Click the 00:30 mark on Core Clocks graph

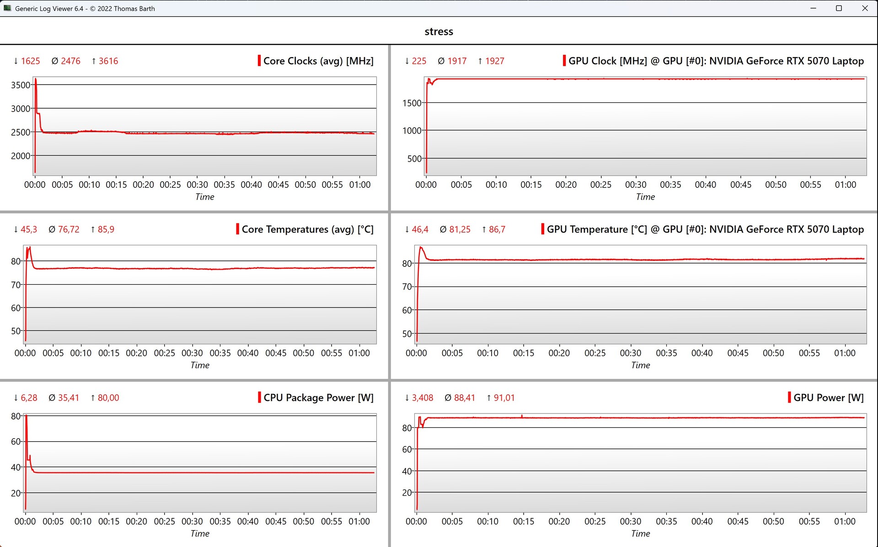pos(197,185)
